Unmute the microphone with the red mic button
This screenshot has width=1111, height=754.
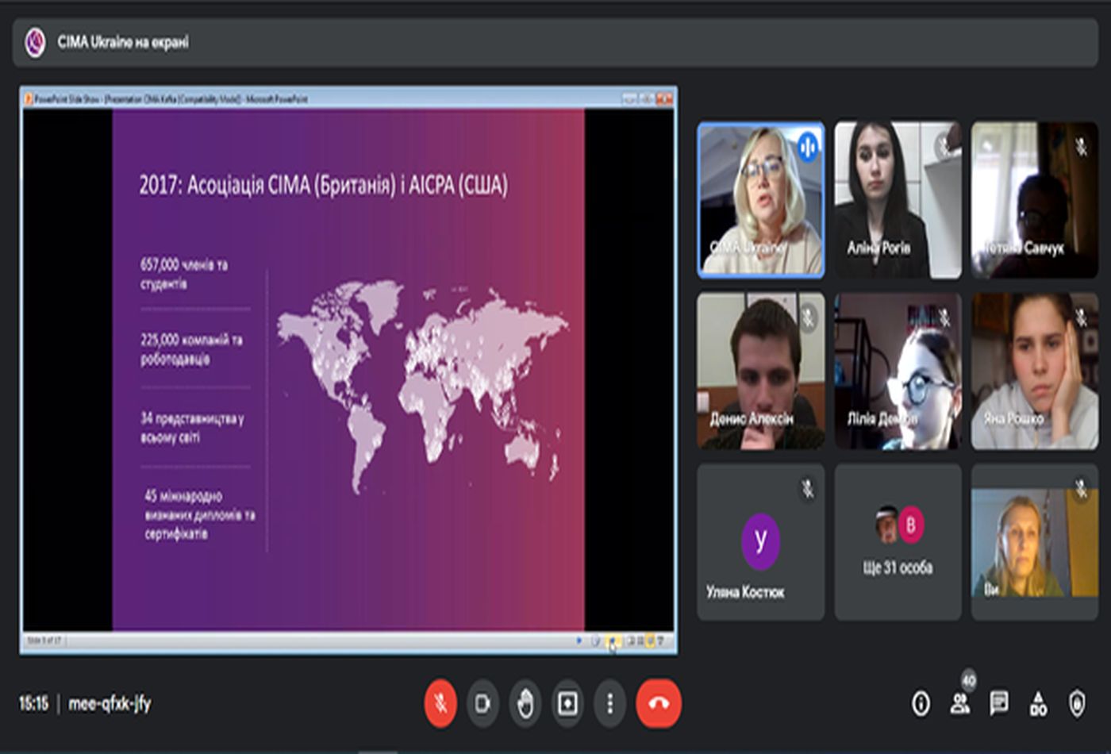pyautogui.click(x=440, y=703)
